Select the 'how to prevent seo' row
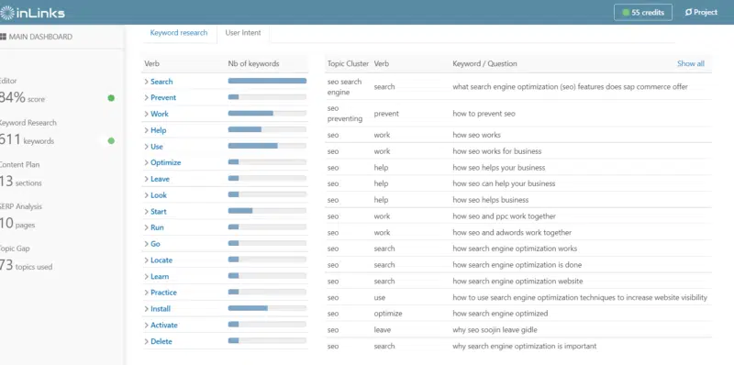Screen dimensions: 734x365 518,113
